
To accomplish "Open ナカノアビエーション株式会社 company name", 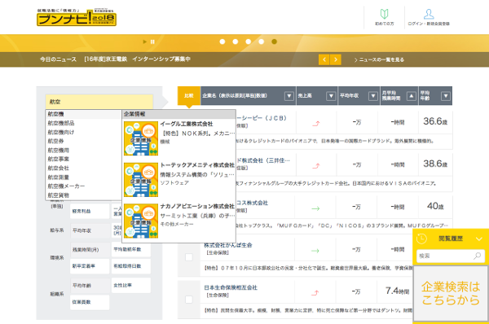I will pos(197,206).
